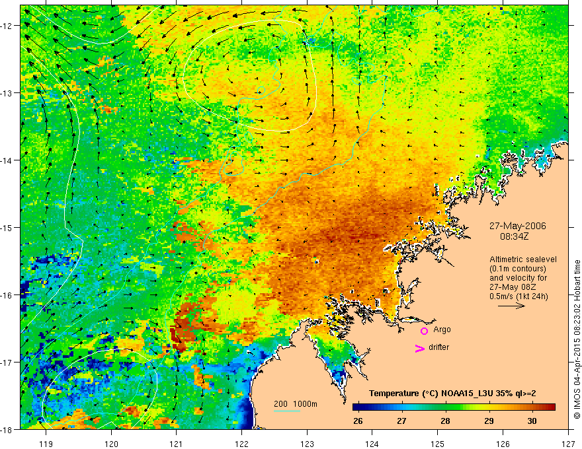The height and width of the screenshot is (449, 582).
Task: Click the colorbar tick label '28'
Action: tap(445, 421)
